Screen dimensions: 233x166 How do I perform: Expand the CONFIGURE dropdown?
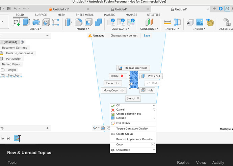tap(120, 29)
